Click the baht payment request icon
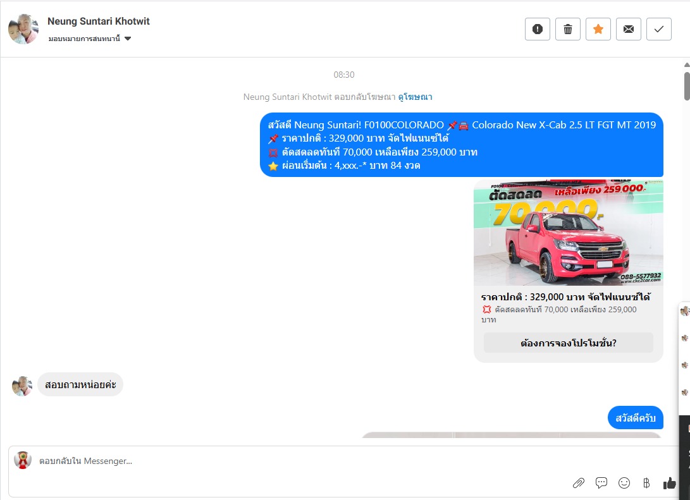690x500 pixels. 646,483
